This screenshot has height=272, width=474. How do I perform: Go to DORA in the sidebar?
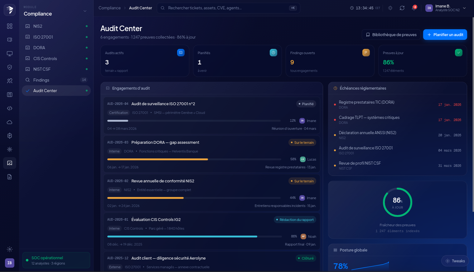(x=56, y=48)
